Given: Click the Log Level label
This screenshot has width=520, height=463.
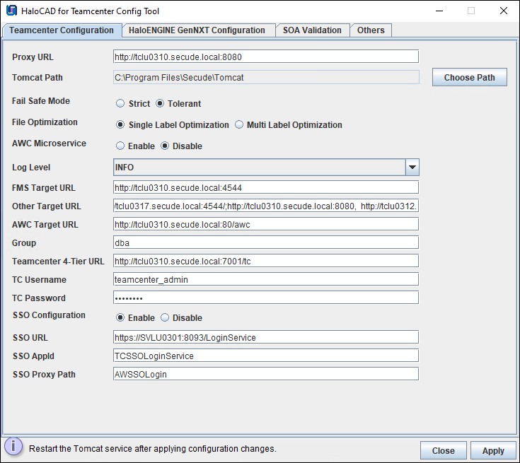Looking at the screenshot, I should coord(31,168).
